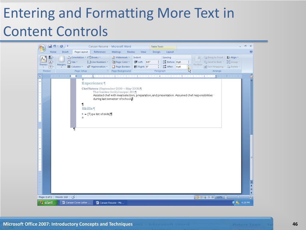This screenshot has height=230, width=306.
Task: Open the Page Color dropdown
Action: pos(121,62)
